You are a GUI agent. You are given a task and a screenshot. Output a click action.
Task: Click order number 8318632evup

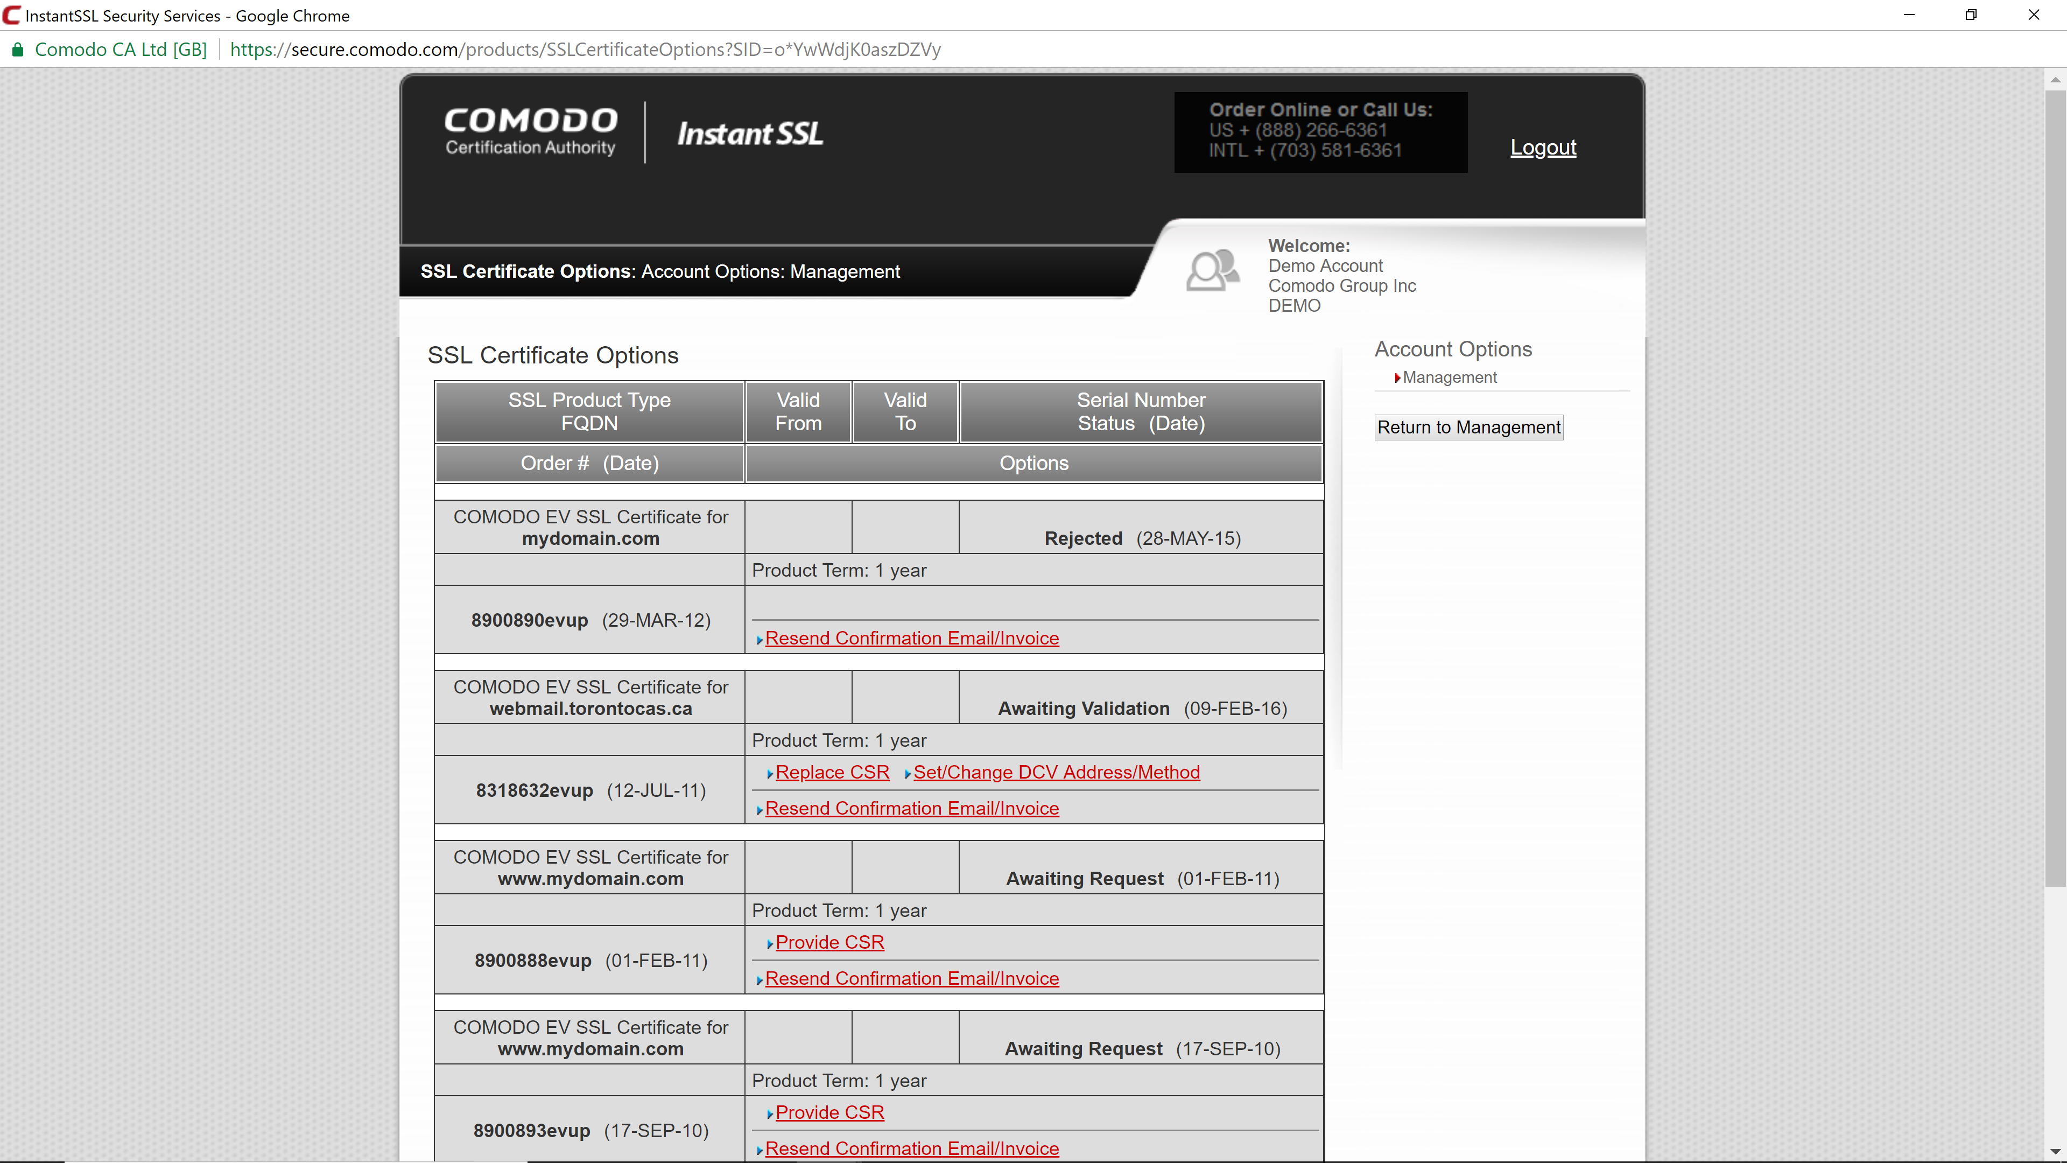tap(535, 790)
